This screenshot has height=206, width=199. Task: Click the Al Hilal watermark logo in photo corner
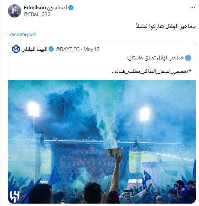(x=15, y=196)
